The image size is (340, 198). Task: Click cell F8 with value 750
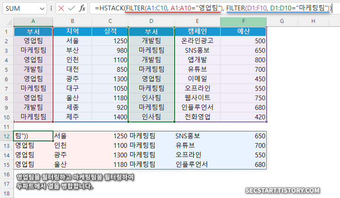(244, 98)
